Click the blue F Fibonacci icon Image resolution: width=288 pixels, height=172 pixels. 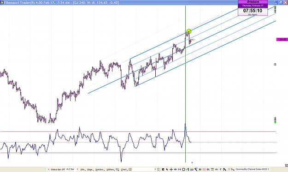click(221, 169)
